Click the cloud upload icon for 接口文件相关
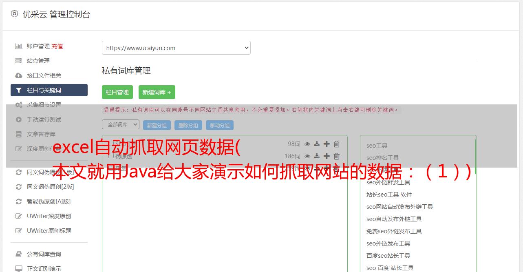 click(x=18, y=75)
